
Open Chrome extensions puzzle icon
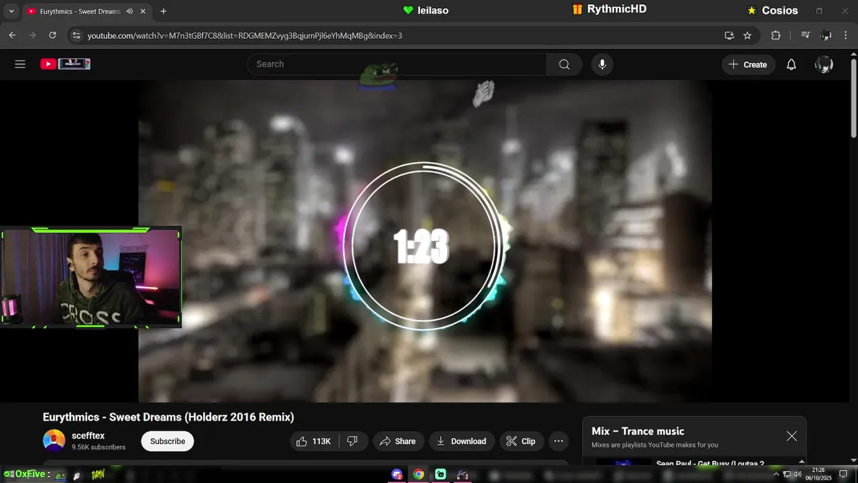[x=776, y=36]
